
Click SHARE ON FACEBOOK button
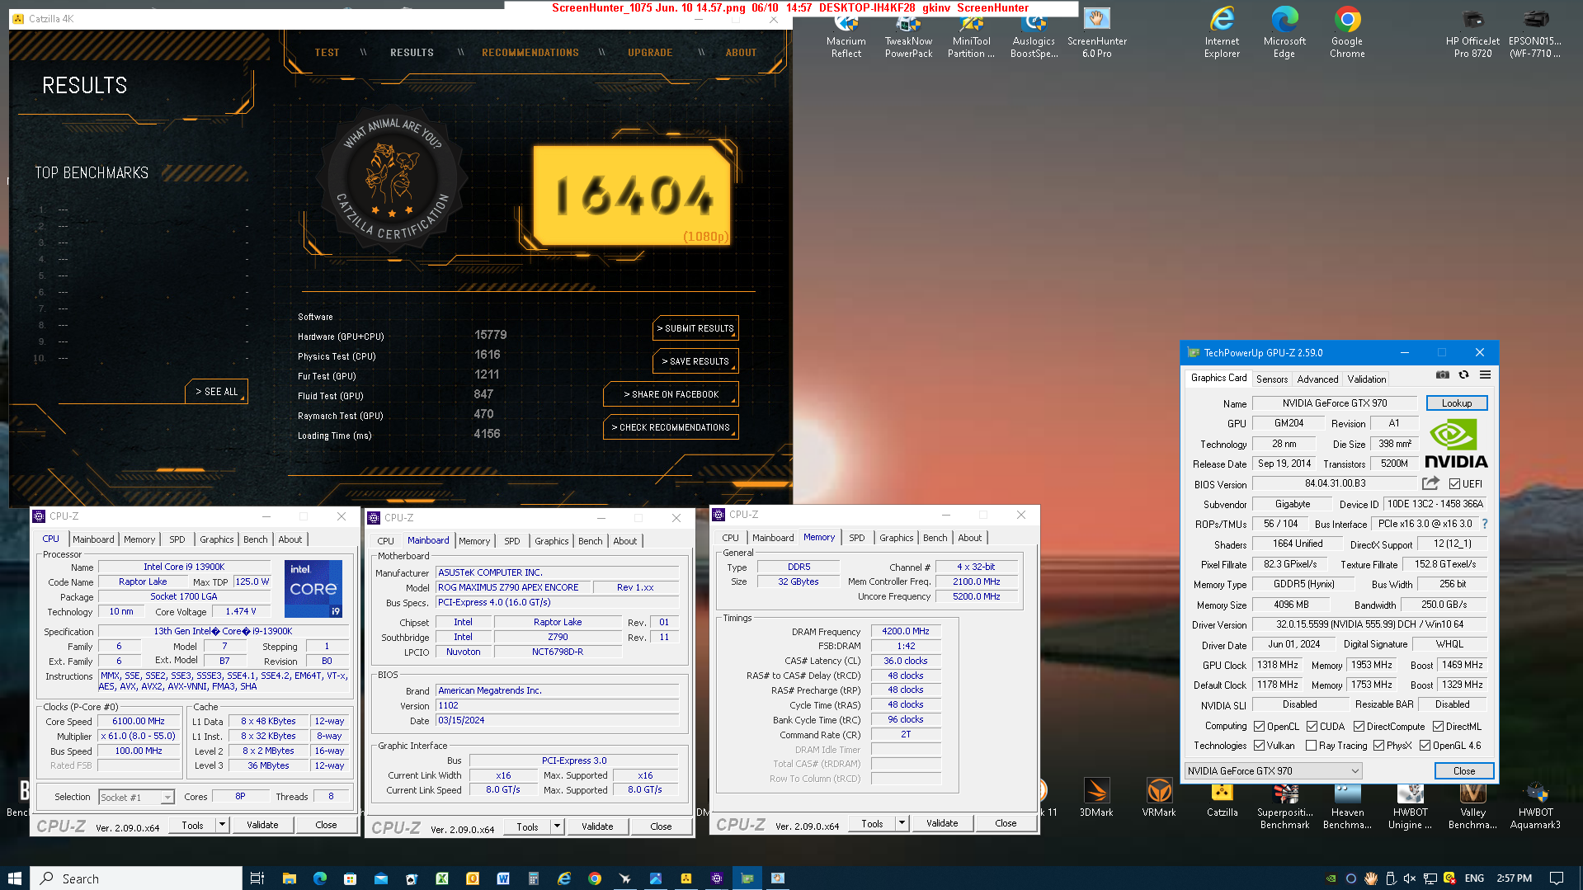click(x=671, y=394)
